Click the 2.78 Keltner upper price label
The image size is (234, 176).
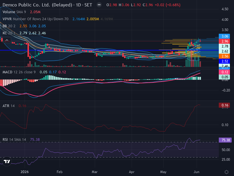224,46
